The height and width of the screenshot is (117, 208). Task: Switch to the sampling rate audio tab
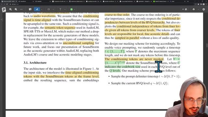pos(93,1)
